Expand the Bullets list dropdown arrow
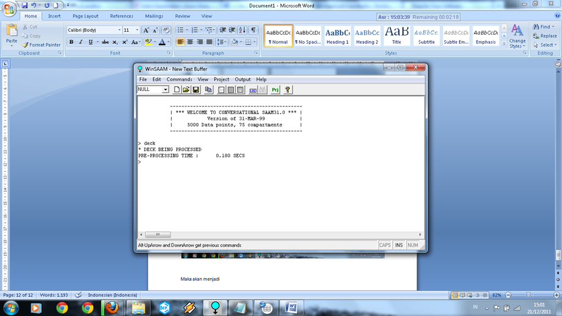 pyautogui.click(x=187, y=30)
